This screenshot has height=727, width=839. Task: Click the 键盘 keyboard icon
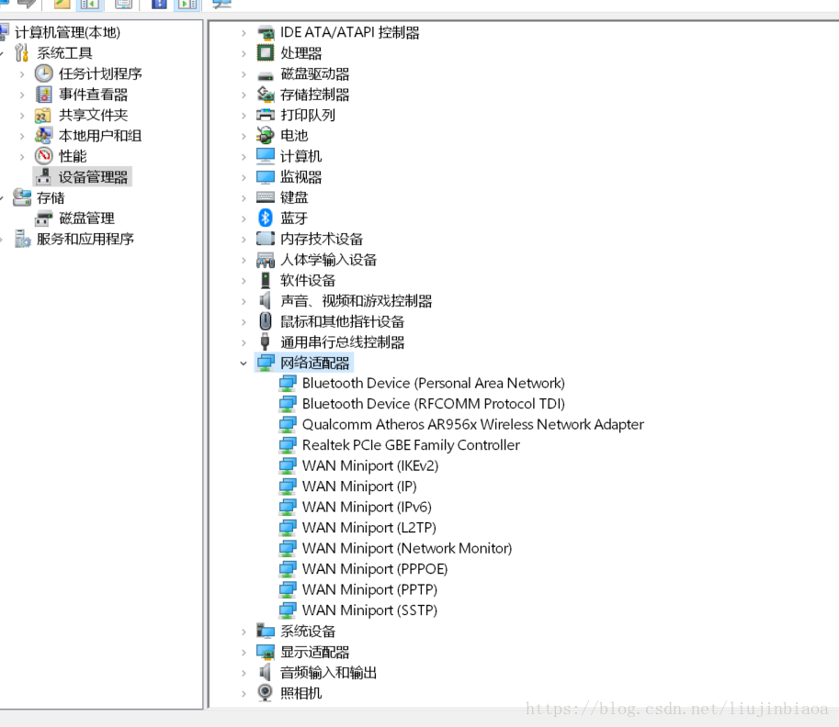(266, 197)
